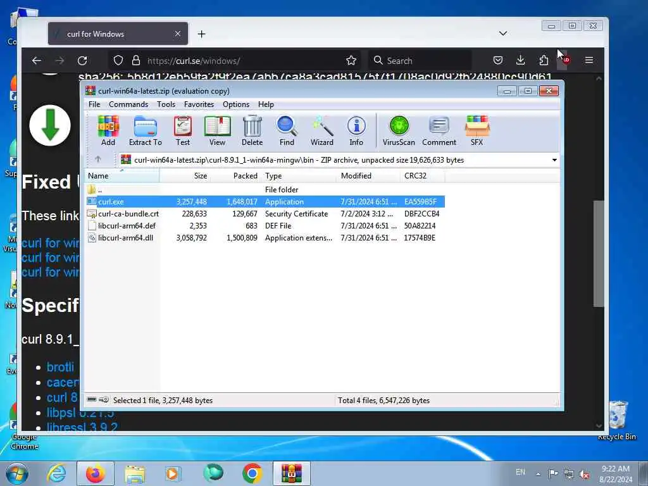
Task: Open the archive Comment tool
Action: [x=439, y=130]
